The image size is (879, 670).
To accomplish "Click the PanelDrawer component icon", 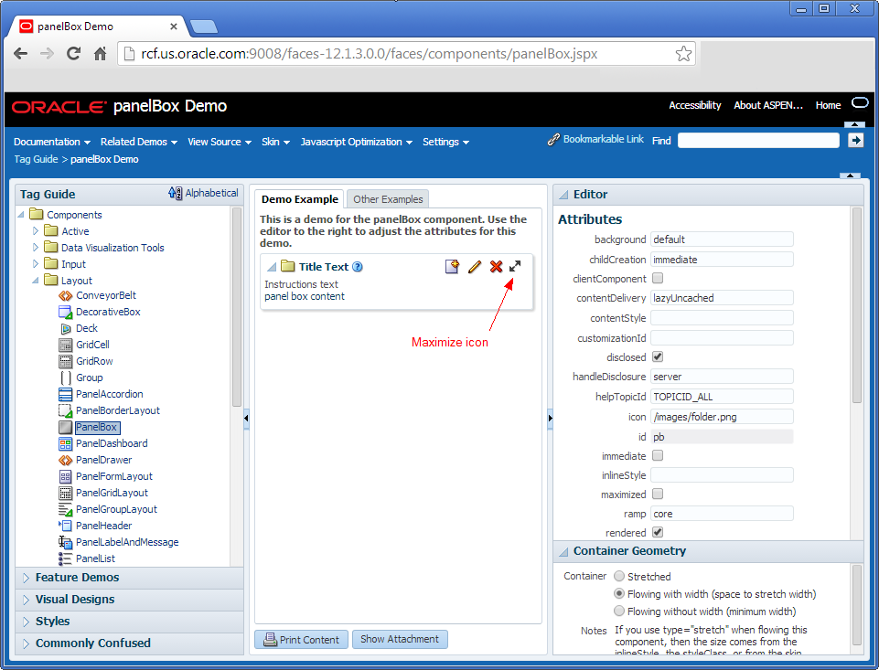I will (66, 460).
